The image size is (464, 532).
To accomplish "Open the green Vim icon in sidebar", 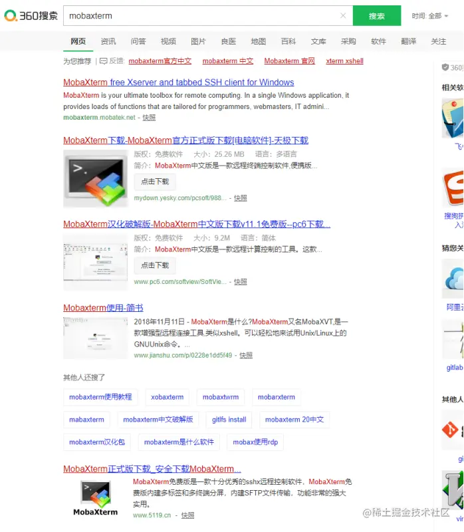I will [453, 489].
